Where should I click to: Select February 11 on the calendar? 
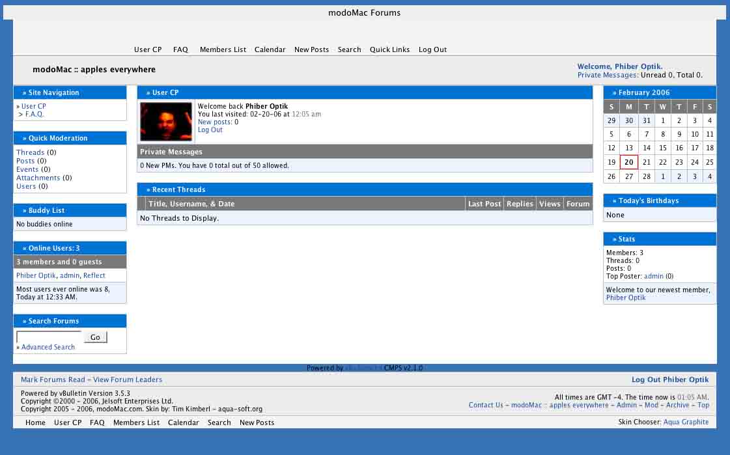click(x=710, y=134)
